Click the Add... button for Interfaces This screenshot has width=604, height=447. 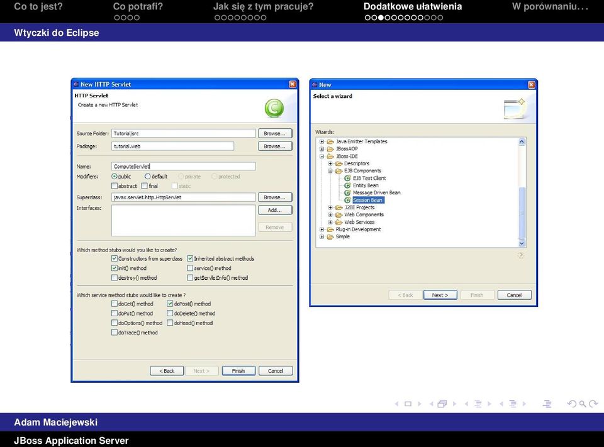275,210
